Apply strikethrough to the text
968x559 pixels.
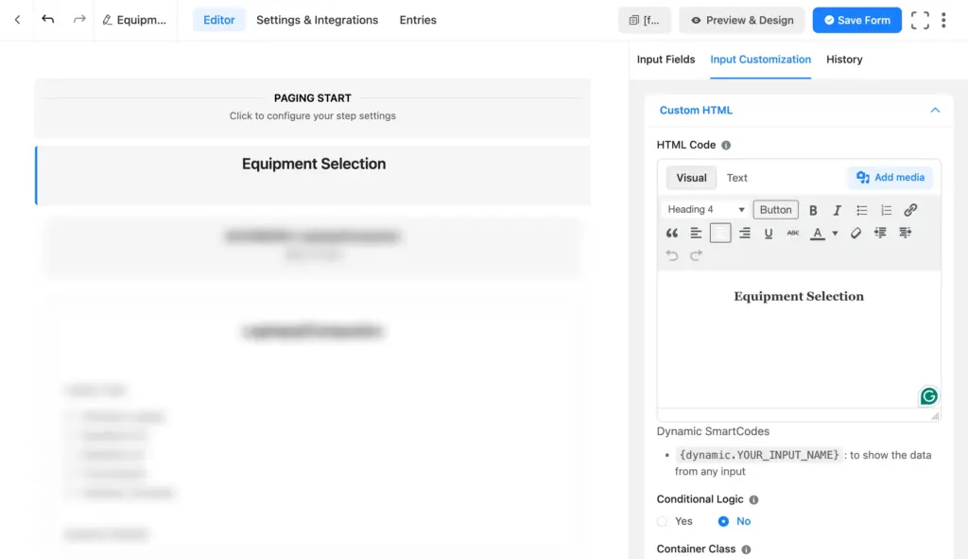[x=793, y=233]
